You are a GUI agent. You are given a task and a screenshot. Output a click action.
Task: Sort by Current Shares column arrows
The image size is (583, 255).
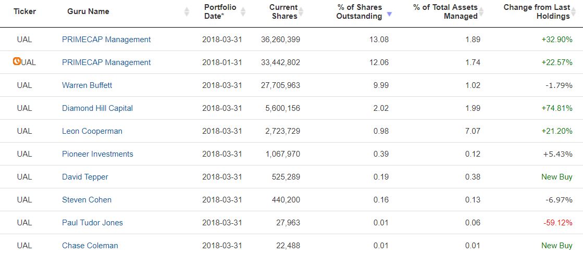point(301,12)
